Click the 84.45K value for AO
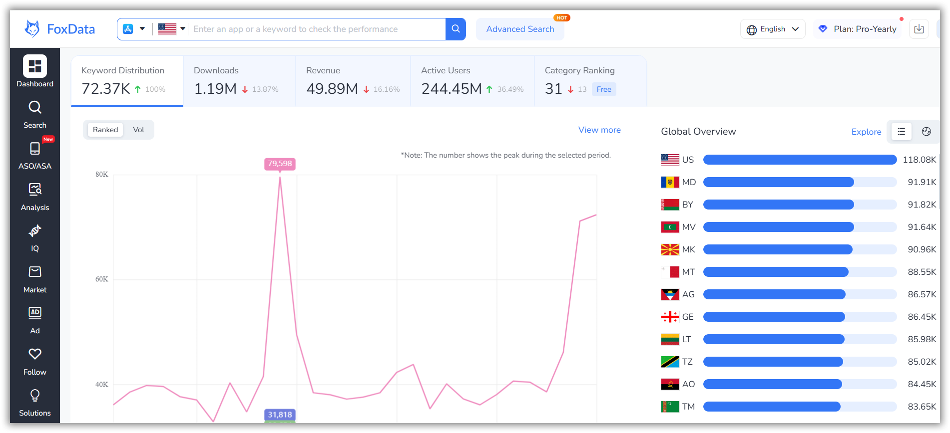The height and width of the screenshot is (433, 950). (x=922, y=384)
